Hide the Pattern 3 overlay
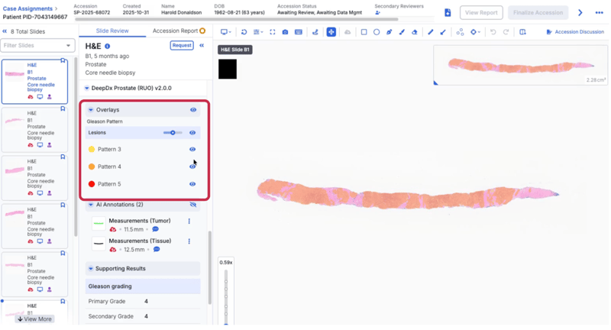The height and width of the screenshot is (330, 611). (192, 150)
